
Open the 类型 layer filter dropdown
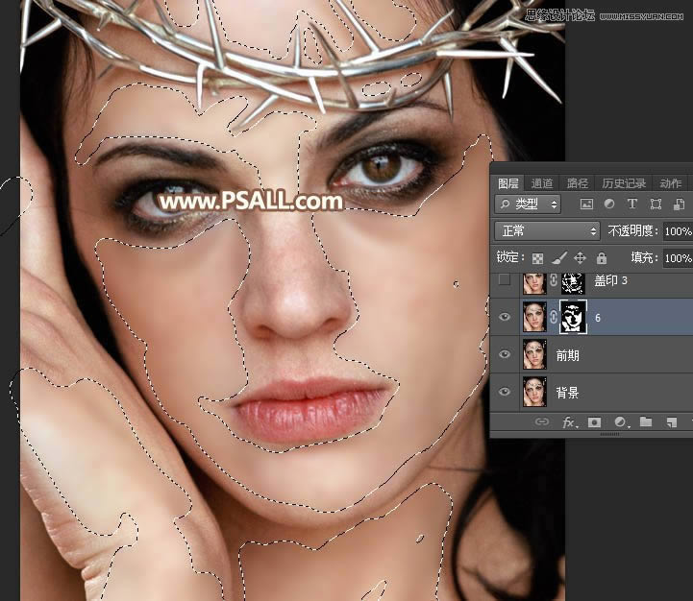tap(528, 204)
